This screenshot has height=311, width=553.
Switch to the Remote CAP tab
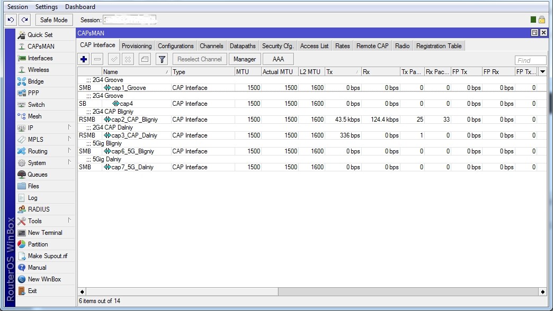pos(372,46)
